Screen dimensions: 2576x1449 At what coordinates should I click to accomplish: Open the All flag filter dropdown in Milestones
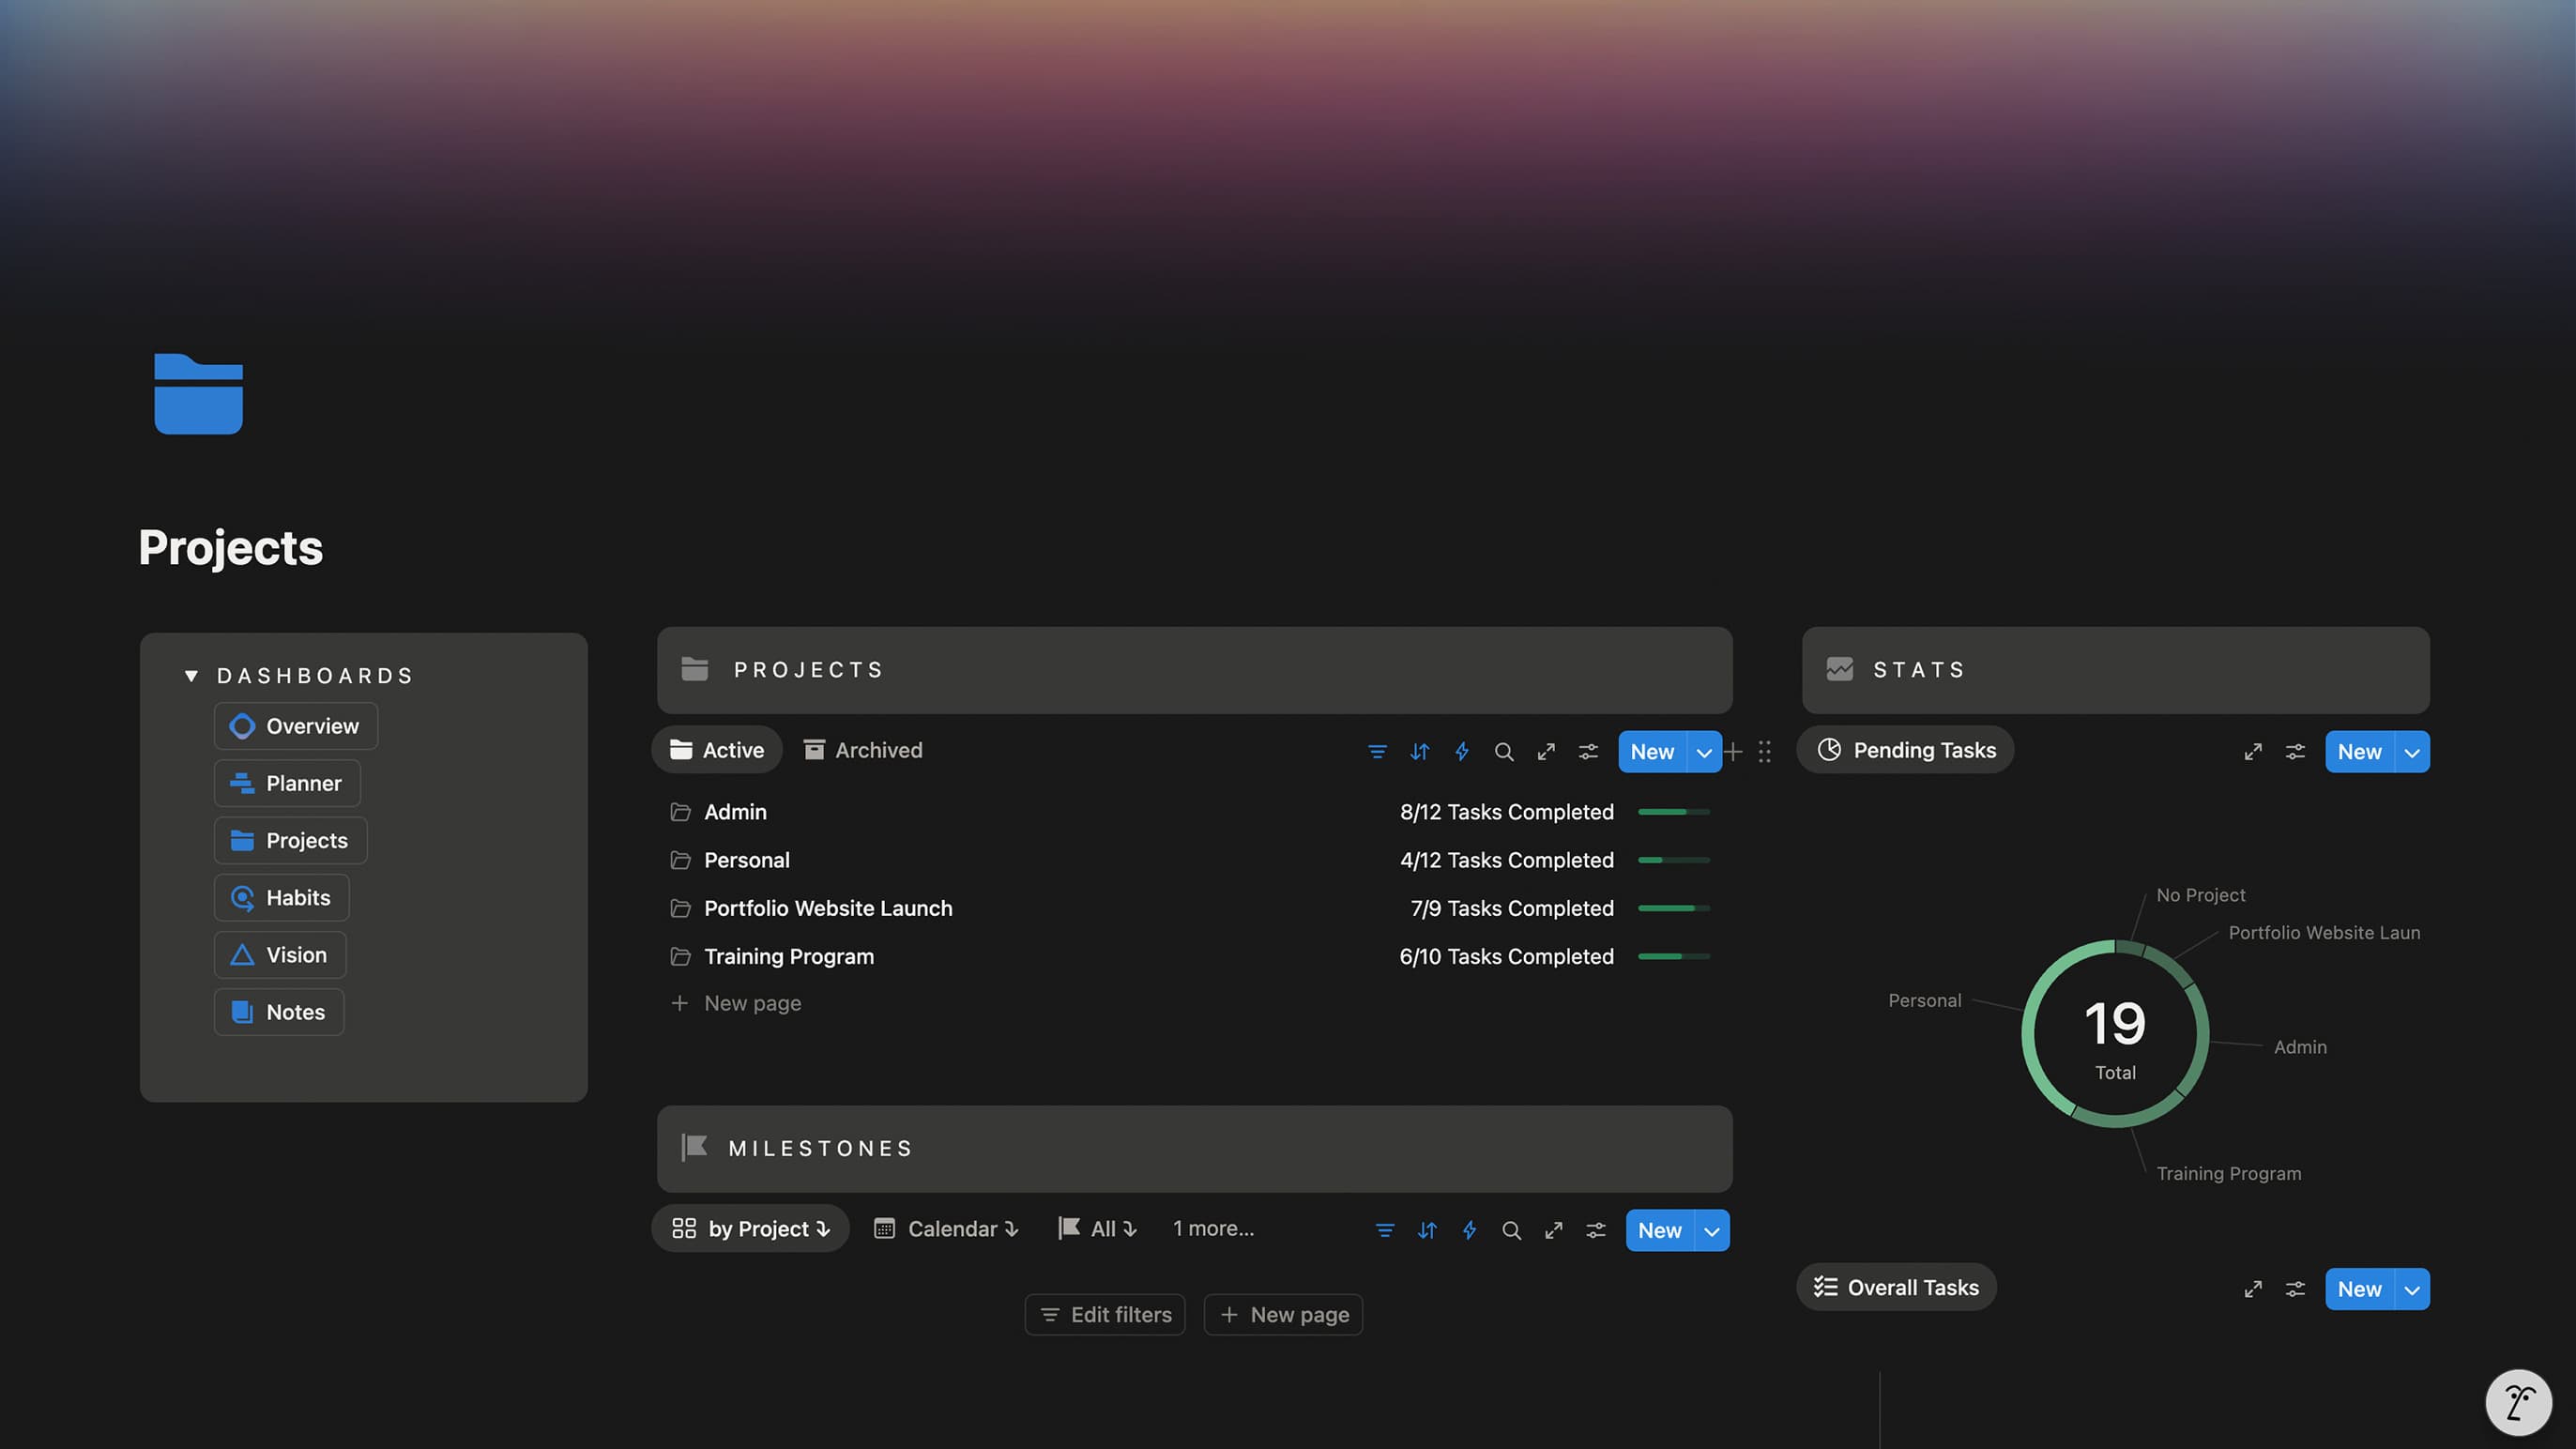tap(1097, 1228)
